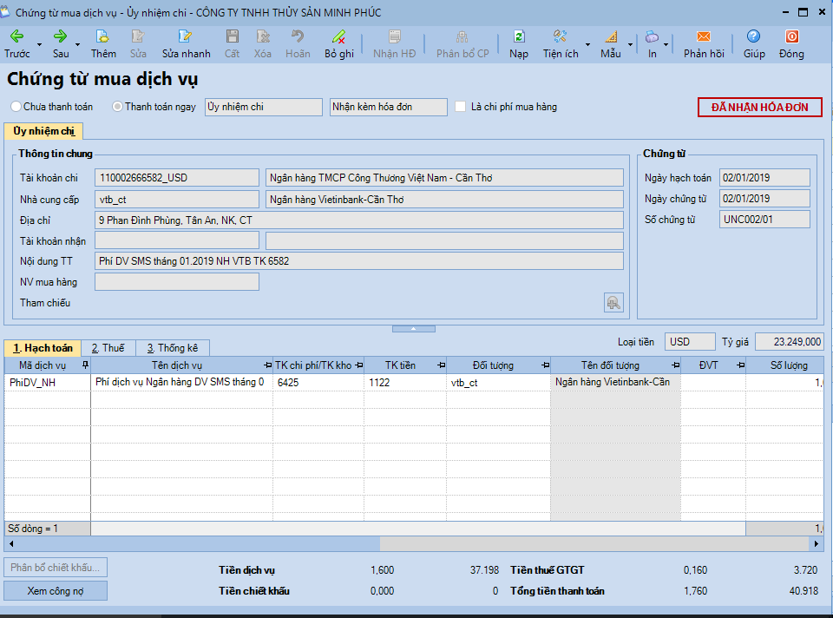Open the Ủy nhiệm chi payment method dropdown

(264, 107)
